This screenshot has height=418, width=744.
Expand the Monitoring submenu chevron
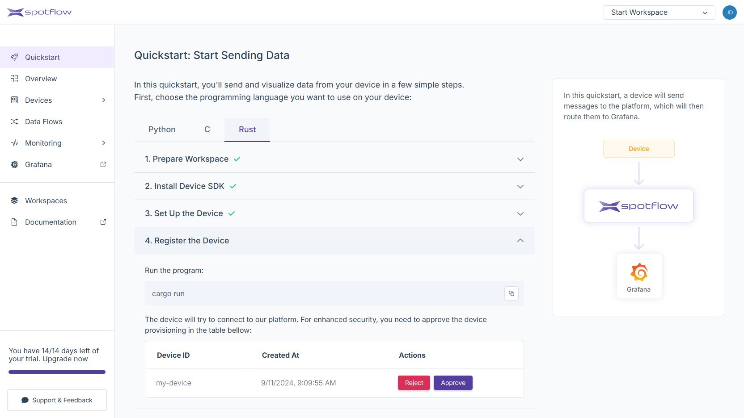pyautogui.click(x=103, y=143)
